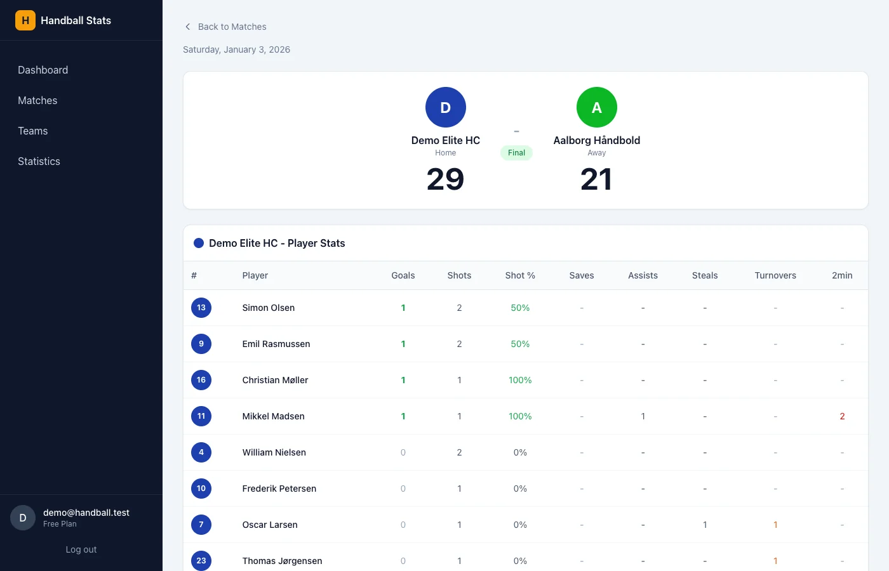Screen dimensions: 889x571
Task: Open the Dashboard page in sidebar
Action: point(43,70)
